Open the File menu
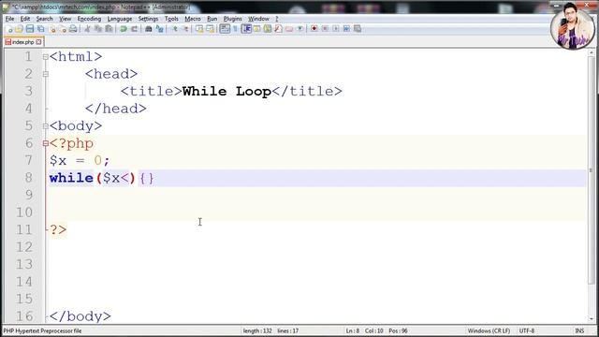This screenshot has height=337, width=599. point(9,19)
